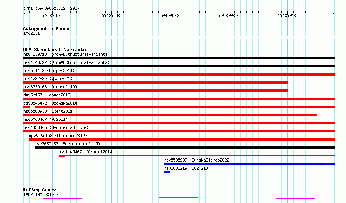Click the red bar for nsv4438405
Viewport: 346px width, 203px height.
point(179,131)
